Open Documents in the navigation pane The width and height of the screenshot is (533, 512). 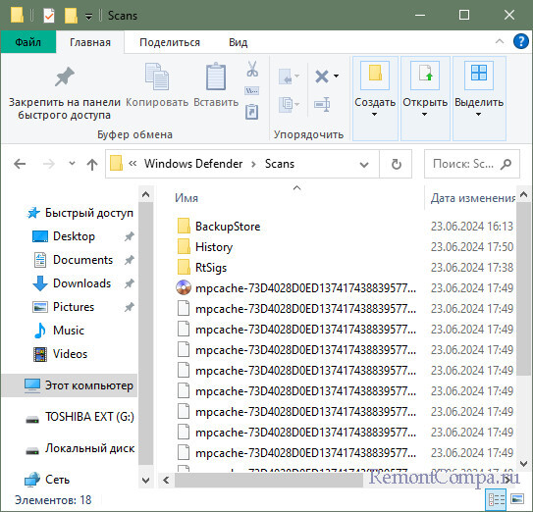(x=82, y=260)
